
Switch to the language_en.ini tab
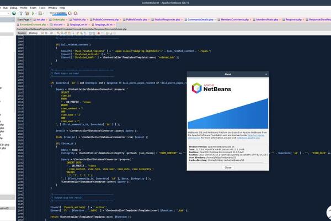[78, 25]
